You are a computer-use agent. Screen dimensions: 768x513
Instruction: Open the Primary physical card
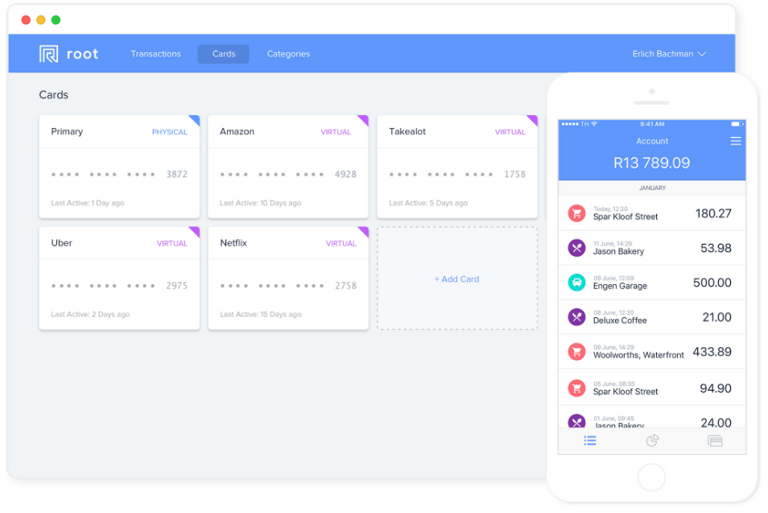click(119, 167)
